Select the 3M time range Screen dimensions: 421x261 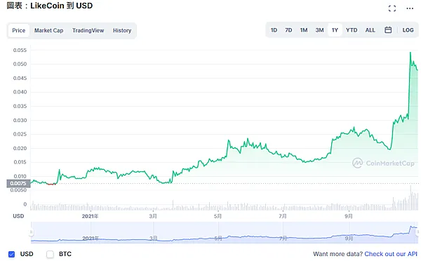319,30
